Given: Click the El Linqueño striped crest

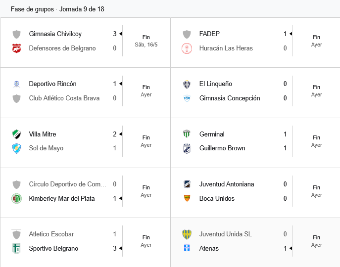Looking at the screenshot, I should coord(187,84).
